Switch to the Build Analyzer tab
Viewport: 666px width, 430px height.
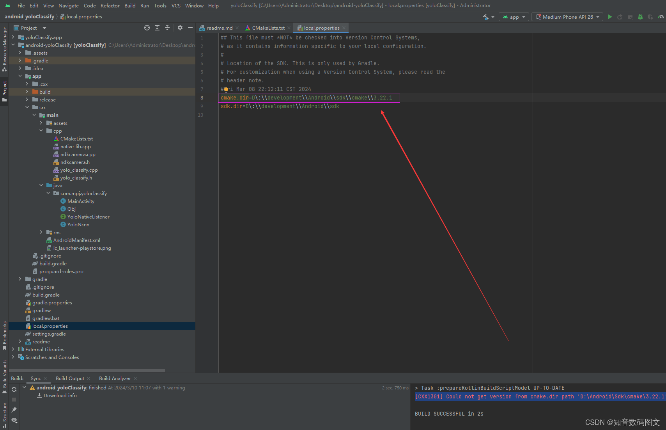pos(115,378)
